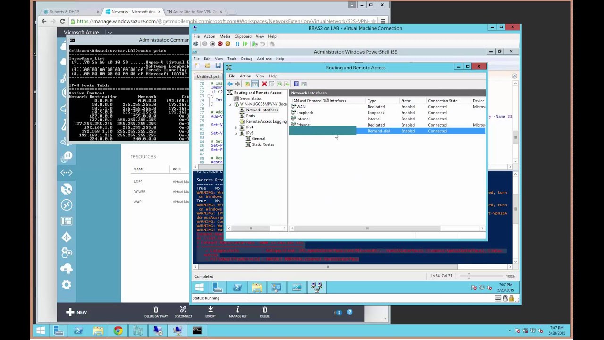Viewport: 604px width, 340px height.
Task: Collapse the script pane chevron in PowerShell ISE
Action: [515, 76]
